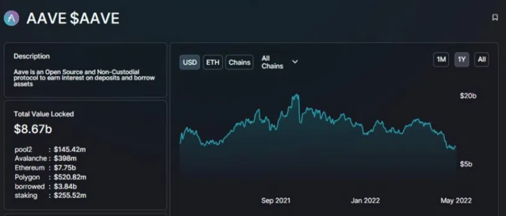Click the staking $255.52m entry

tap(50, 196)
